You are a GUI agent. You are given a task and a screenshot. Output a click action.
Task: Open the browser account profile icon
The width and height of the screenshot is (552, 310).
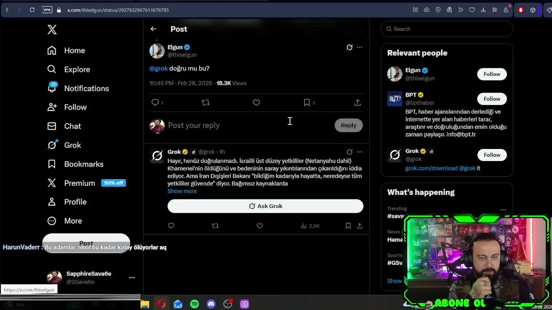coord(506,10)
